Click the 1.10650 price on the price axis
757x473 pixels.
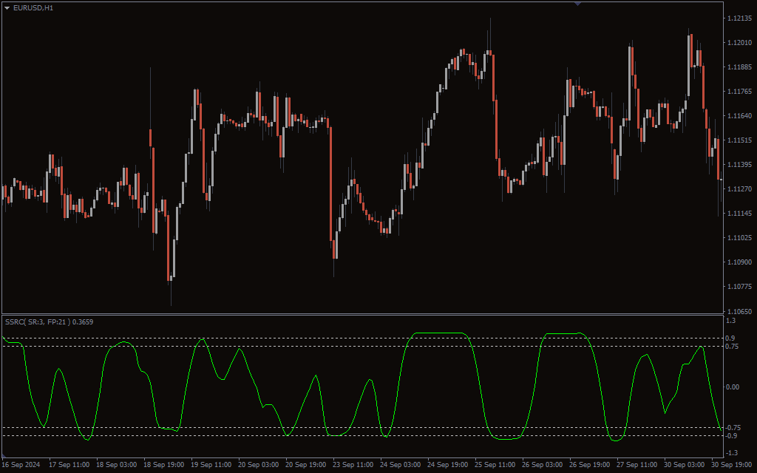(739, 310)
